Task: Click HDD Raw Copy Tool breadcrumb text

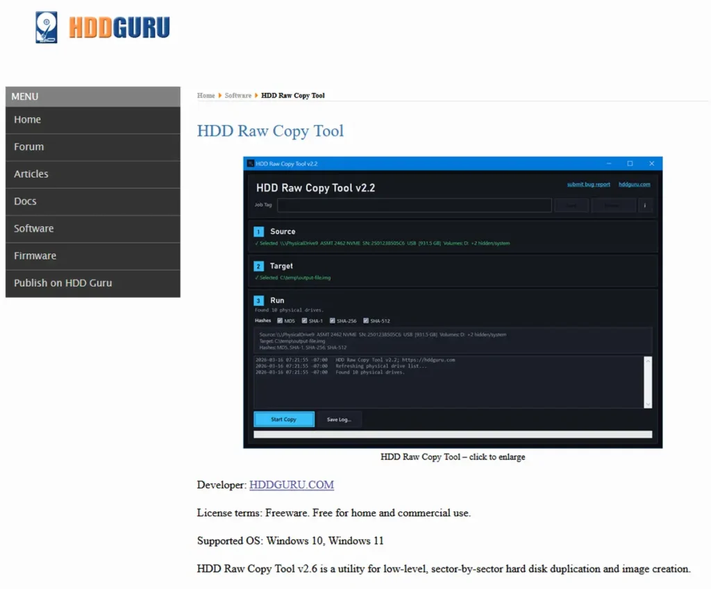Action: 293,96
